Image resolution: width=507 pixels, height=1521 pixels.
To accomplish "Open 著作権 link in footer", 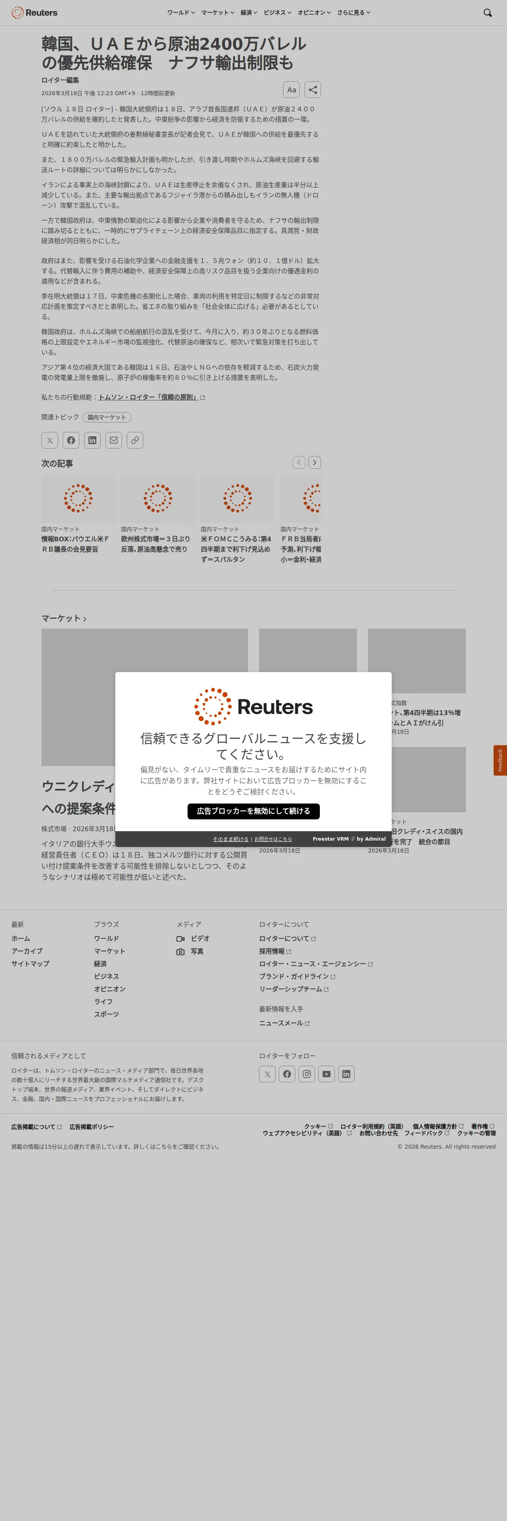I will click(x=483, y=1126).
